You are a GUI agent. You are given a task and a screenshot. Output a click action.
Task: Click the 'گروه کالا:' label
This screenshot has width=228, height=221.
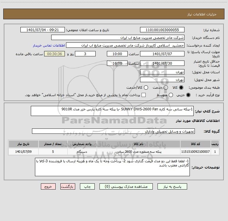coord(212,131)
